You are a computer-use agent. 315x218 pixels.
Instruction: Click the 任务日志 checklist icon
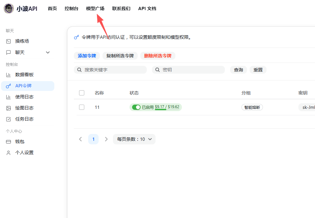point(8,119)
